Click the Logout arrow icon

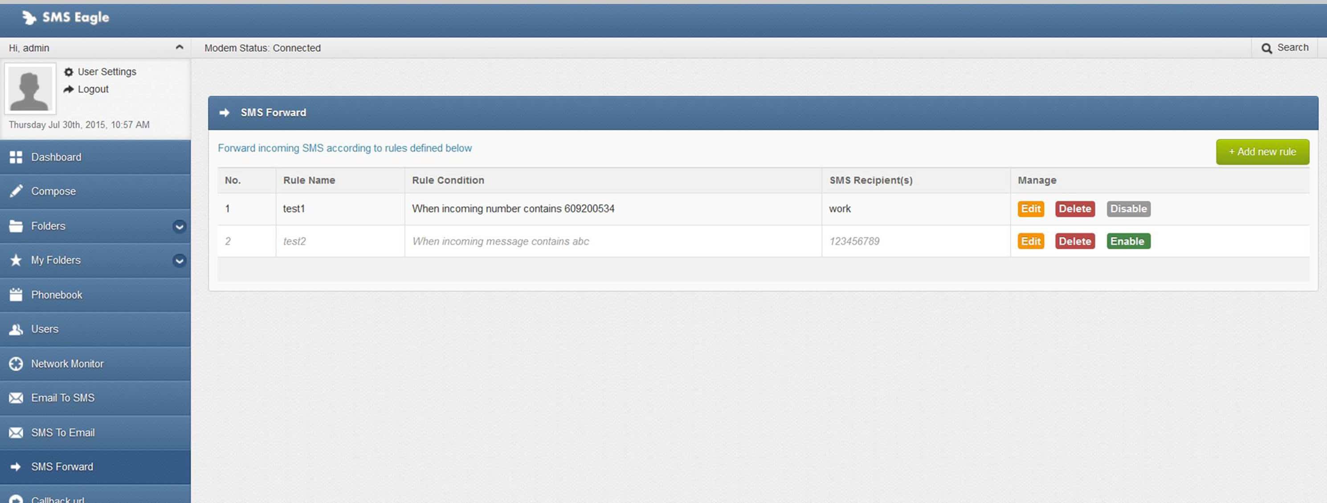pyautogui.click(x=69, y=89)
